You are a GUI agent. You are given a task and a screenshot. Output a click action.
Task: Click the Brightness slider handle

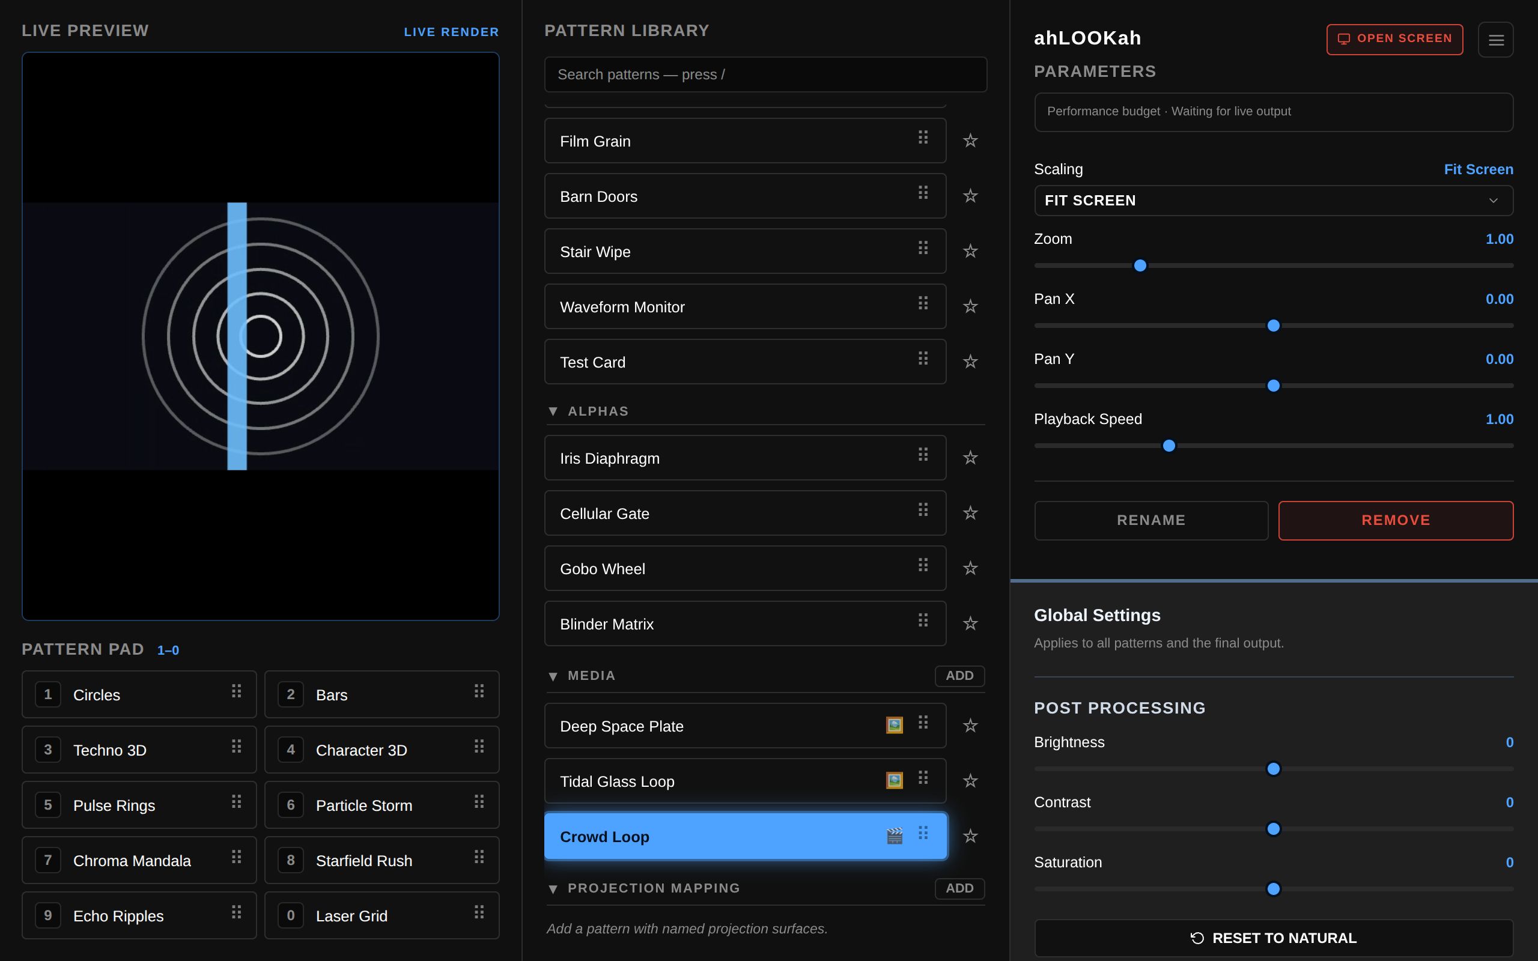1274,769
